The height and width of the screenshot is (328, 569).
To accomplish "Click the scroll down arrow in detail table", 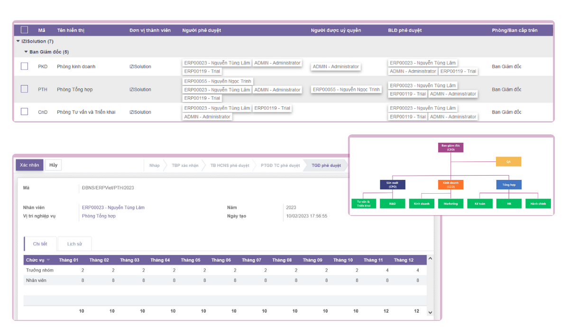I will click(430, 312).
